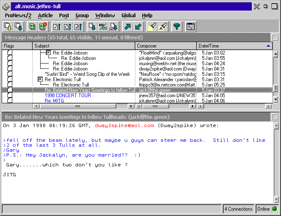281x216 pixels.
Task: Click the Subject column horizontal scrollbar thumb
Action: (78, 106)
